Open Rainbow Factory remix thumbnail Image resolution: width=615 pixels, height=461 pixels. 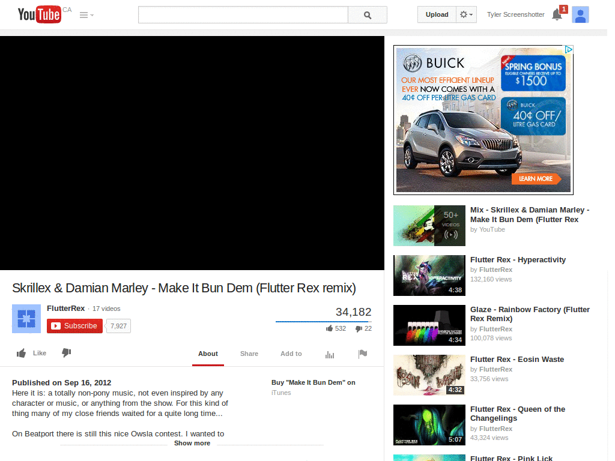point(429,325)
